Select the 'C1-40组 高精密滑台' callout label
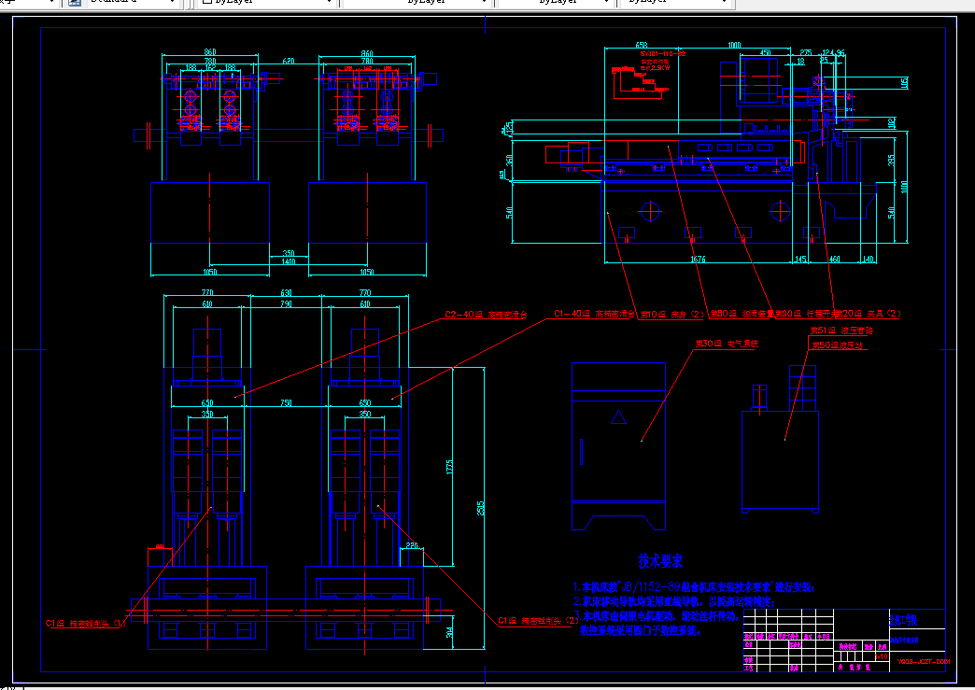This screenshot has height=690, width=975. [x=594, y=314]
